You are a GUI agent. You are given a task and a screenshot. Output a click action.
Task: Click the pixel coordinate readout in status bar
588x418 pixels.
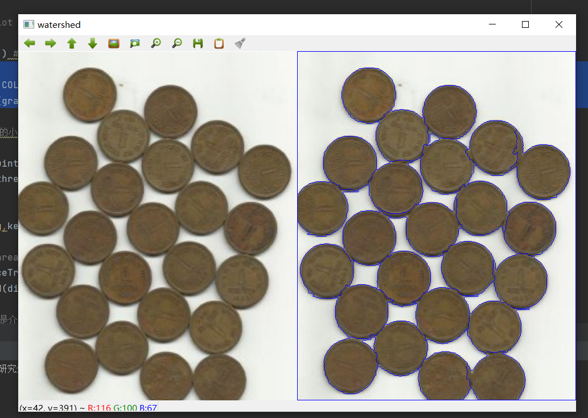[x=48, y=408]
